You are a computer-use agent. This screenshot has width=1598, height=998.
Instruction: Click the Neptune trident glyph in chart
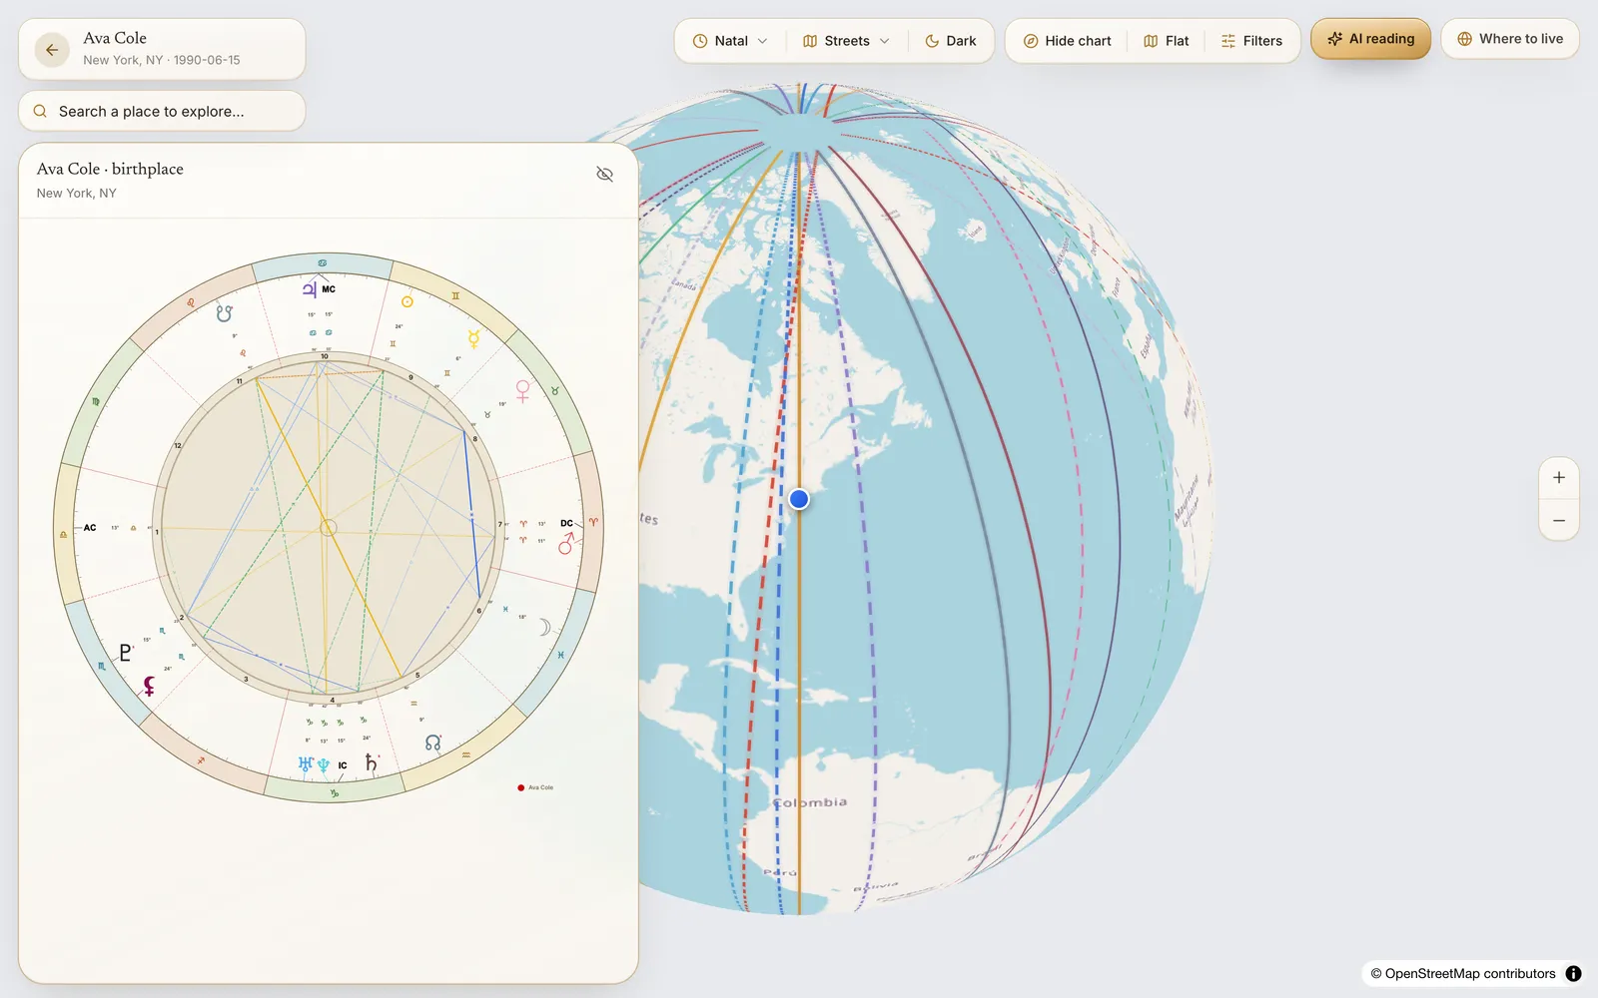pos(323,765)
